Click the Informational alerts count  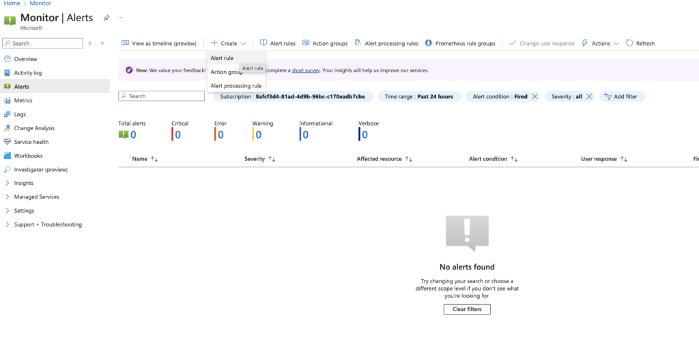(305, 134)
